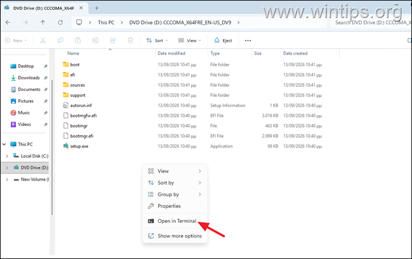Viewport: 412px width, 259px height.
Task: Open Music in the sidebar
Action: (x=24, y=113)
